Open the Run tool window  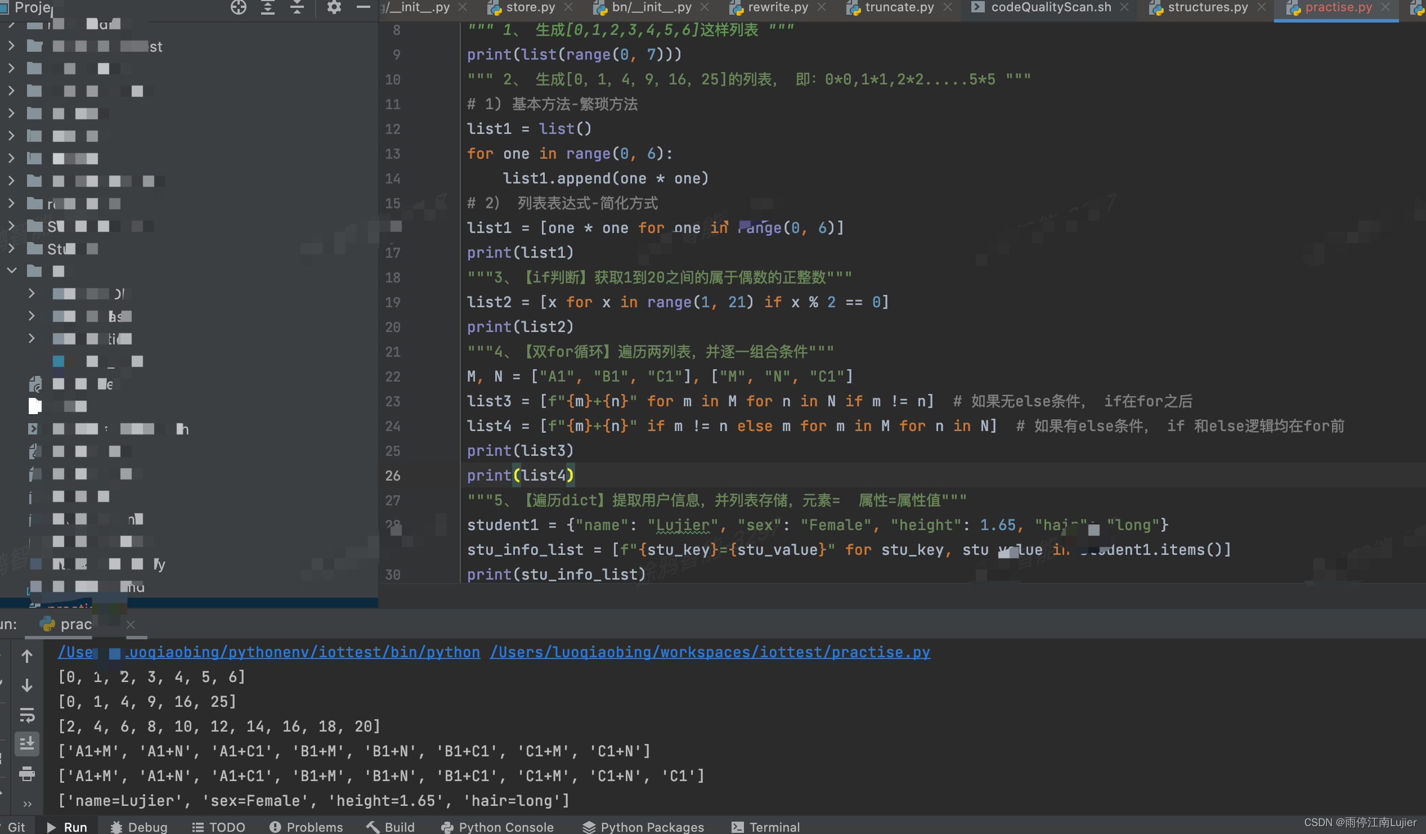[x=67, y=827]
